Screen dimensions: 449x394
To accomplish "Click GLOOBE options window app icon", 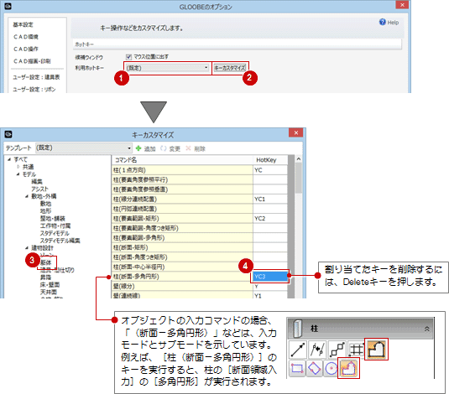I will [8, 6].
